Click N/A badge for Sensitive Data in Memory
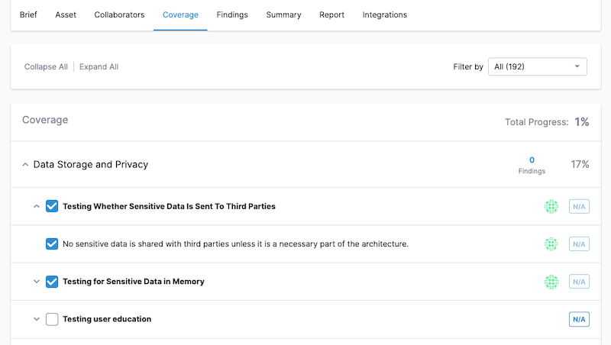Viewport: 611px width, 345px height. pyautogui.click(x=579, y=282)
